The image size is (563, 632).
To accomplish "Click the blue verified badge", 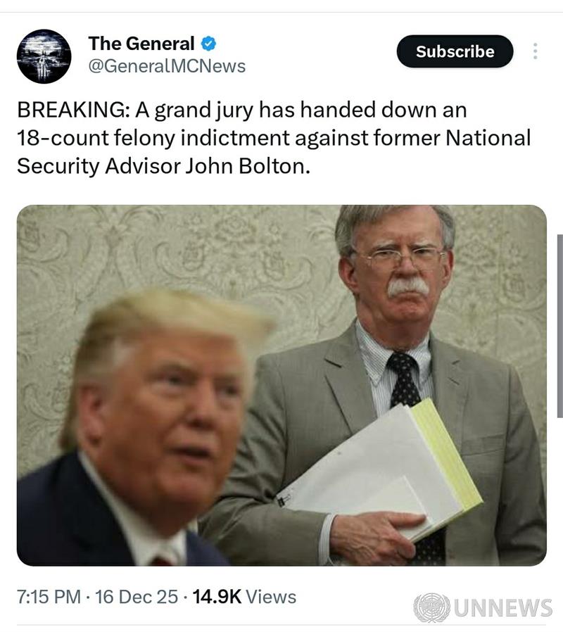I will 208,44.
